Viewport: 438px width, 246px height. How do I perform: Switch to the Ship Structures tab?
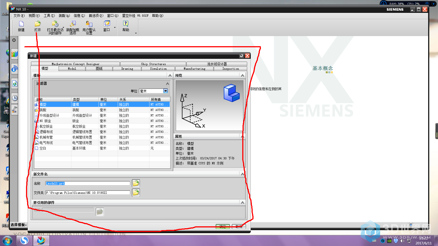[x=153, y=64]
